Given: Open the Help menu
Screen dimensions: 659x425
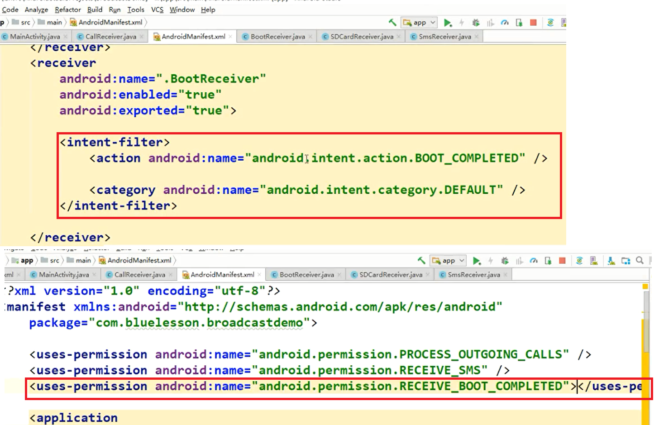Looking at the screenshot, I should pyautogui.click(x=208, y=10).
